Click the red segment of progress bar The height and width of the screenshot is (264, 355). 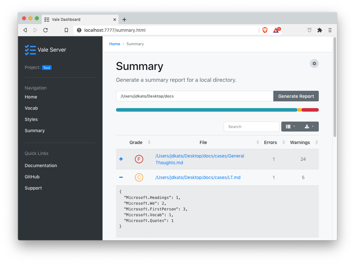point(310,110)
